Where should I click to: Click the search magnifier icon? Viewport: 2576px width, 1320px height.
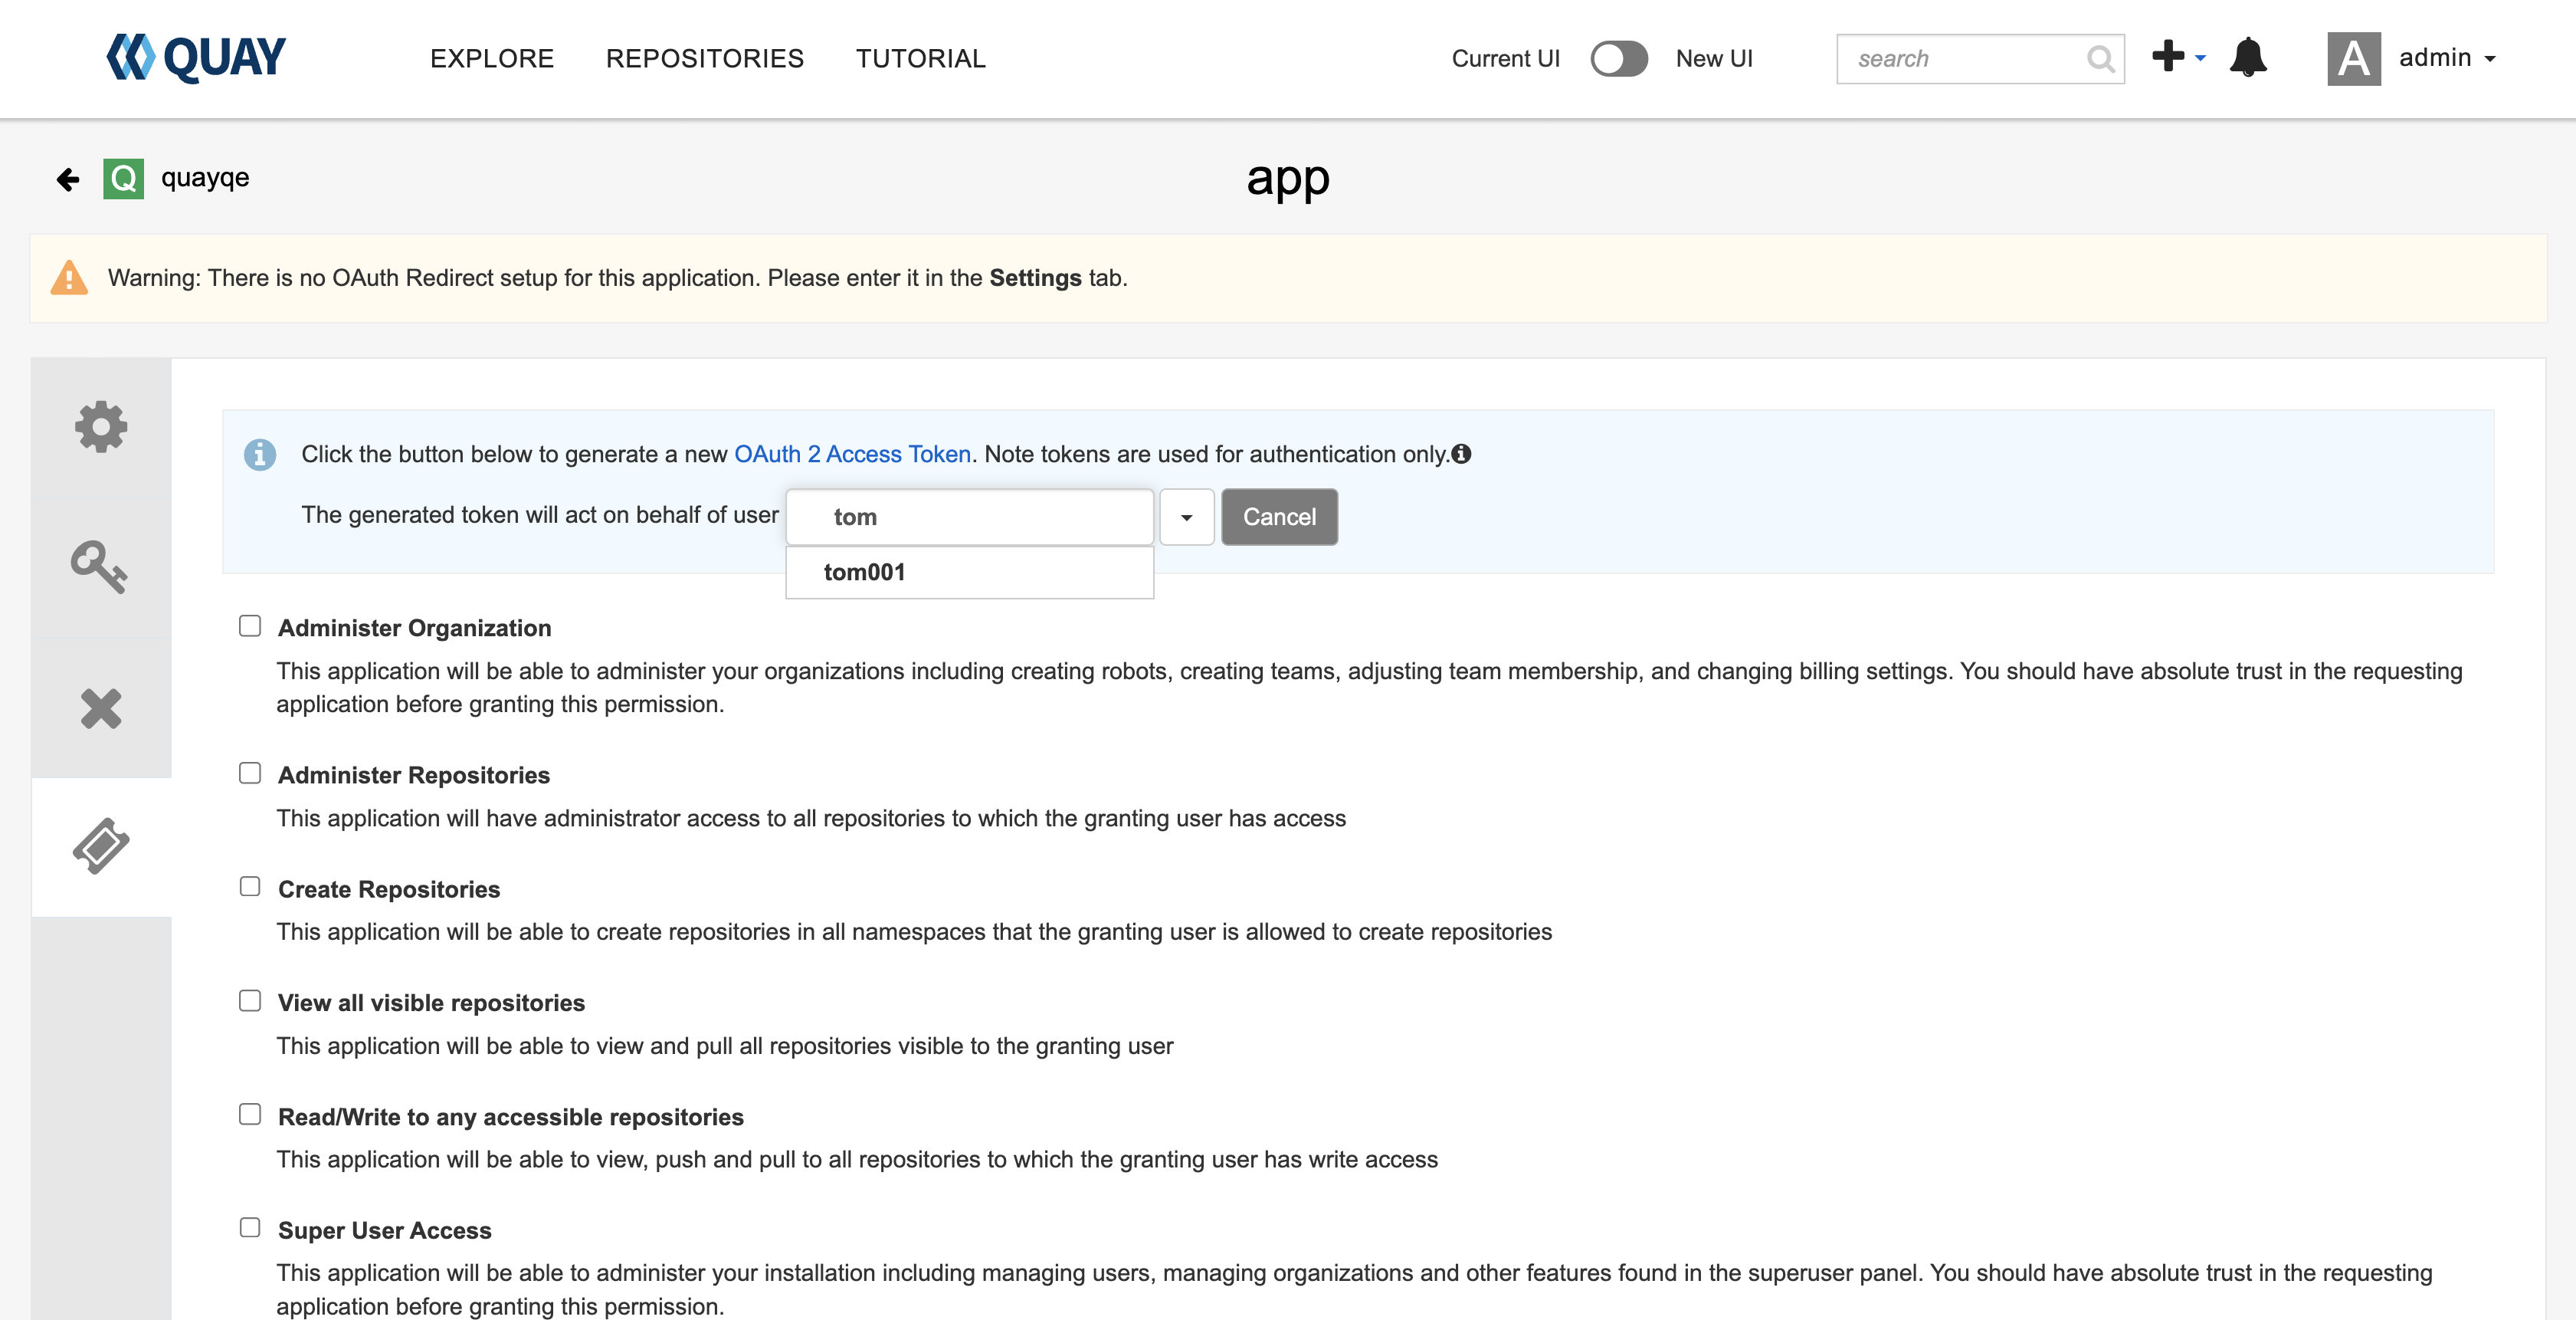(x=2100, y=59)
